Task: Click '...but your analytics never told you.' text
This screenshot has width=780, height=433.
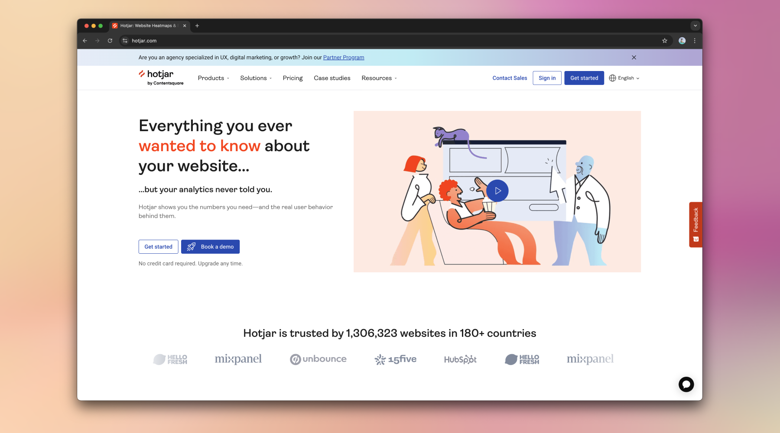Action: 205,190
